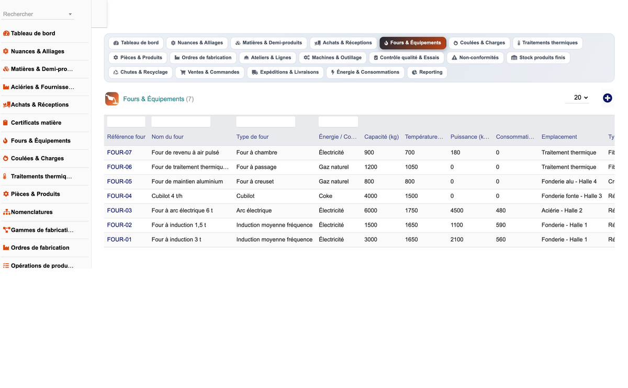
Task: Open the Nuances & Alliages top tab
Action: pos(197,43)
